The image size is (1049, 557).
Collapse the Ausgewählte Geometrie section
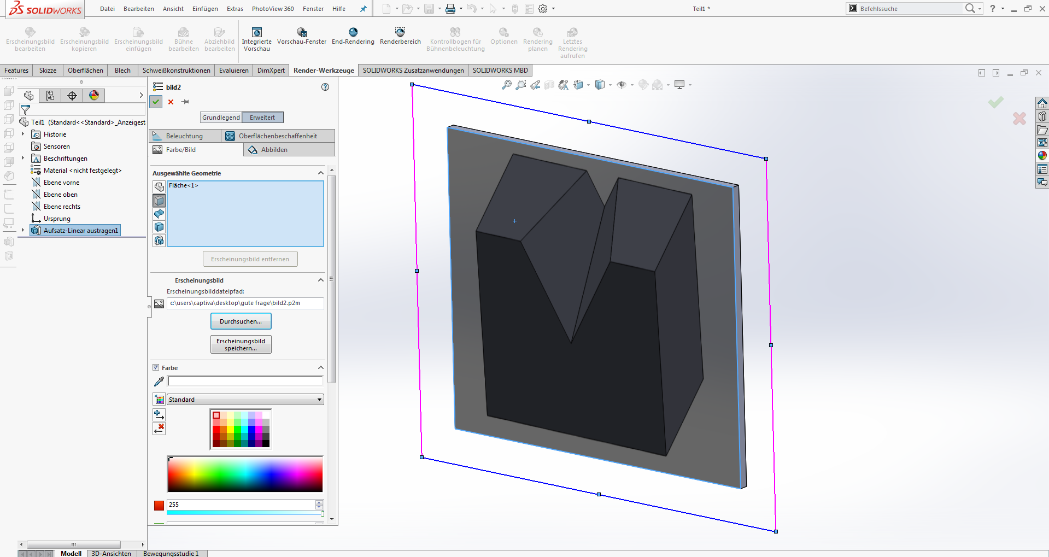(x=320, y=172)
